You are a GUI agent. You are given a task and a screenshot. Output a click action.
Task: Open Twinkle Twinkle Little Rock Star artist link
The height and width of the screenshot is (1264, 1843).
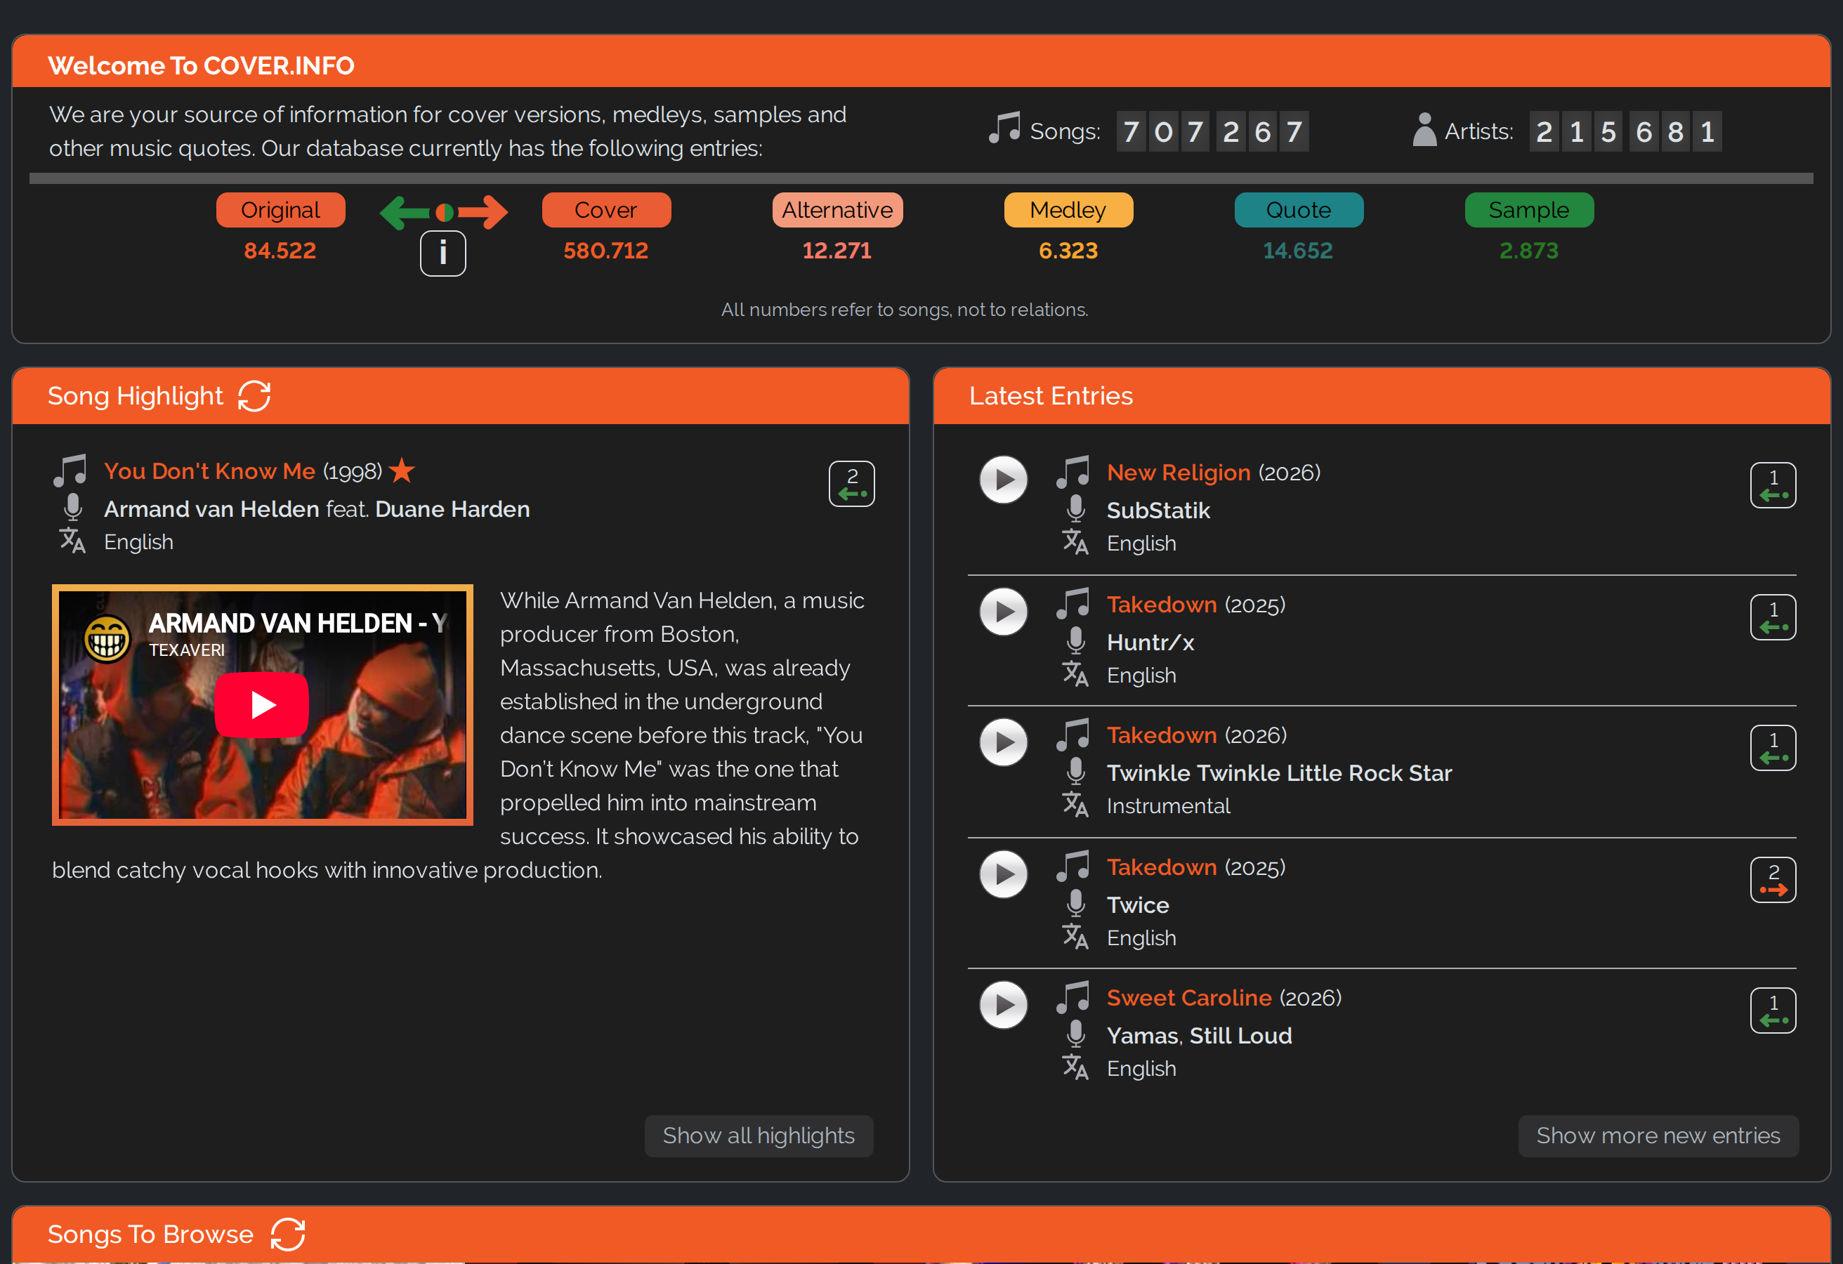coord(1279,773)
